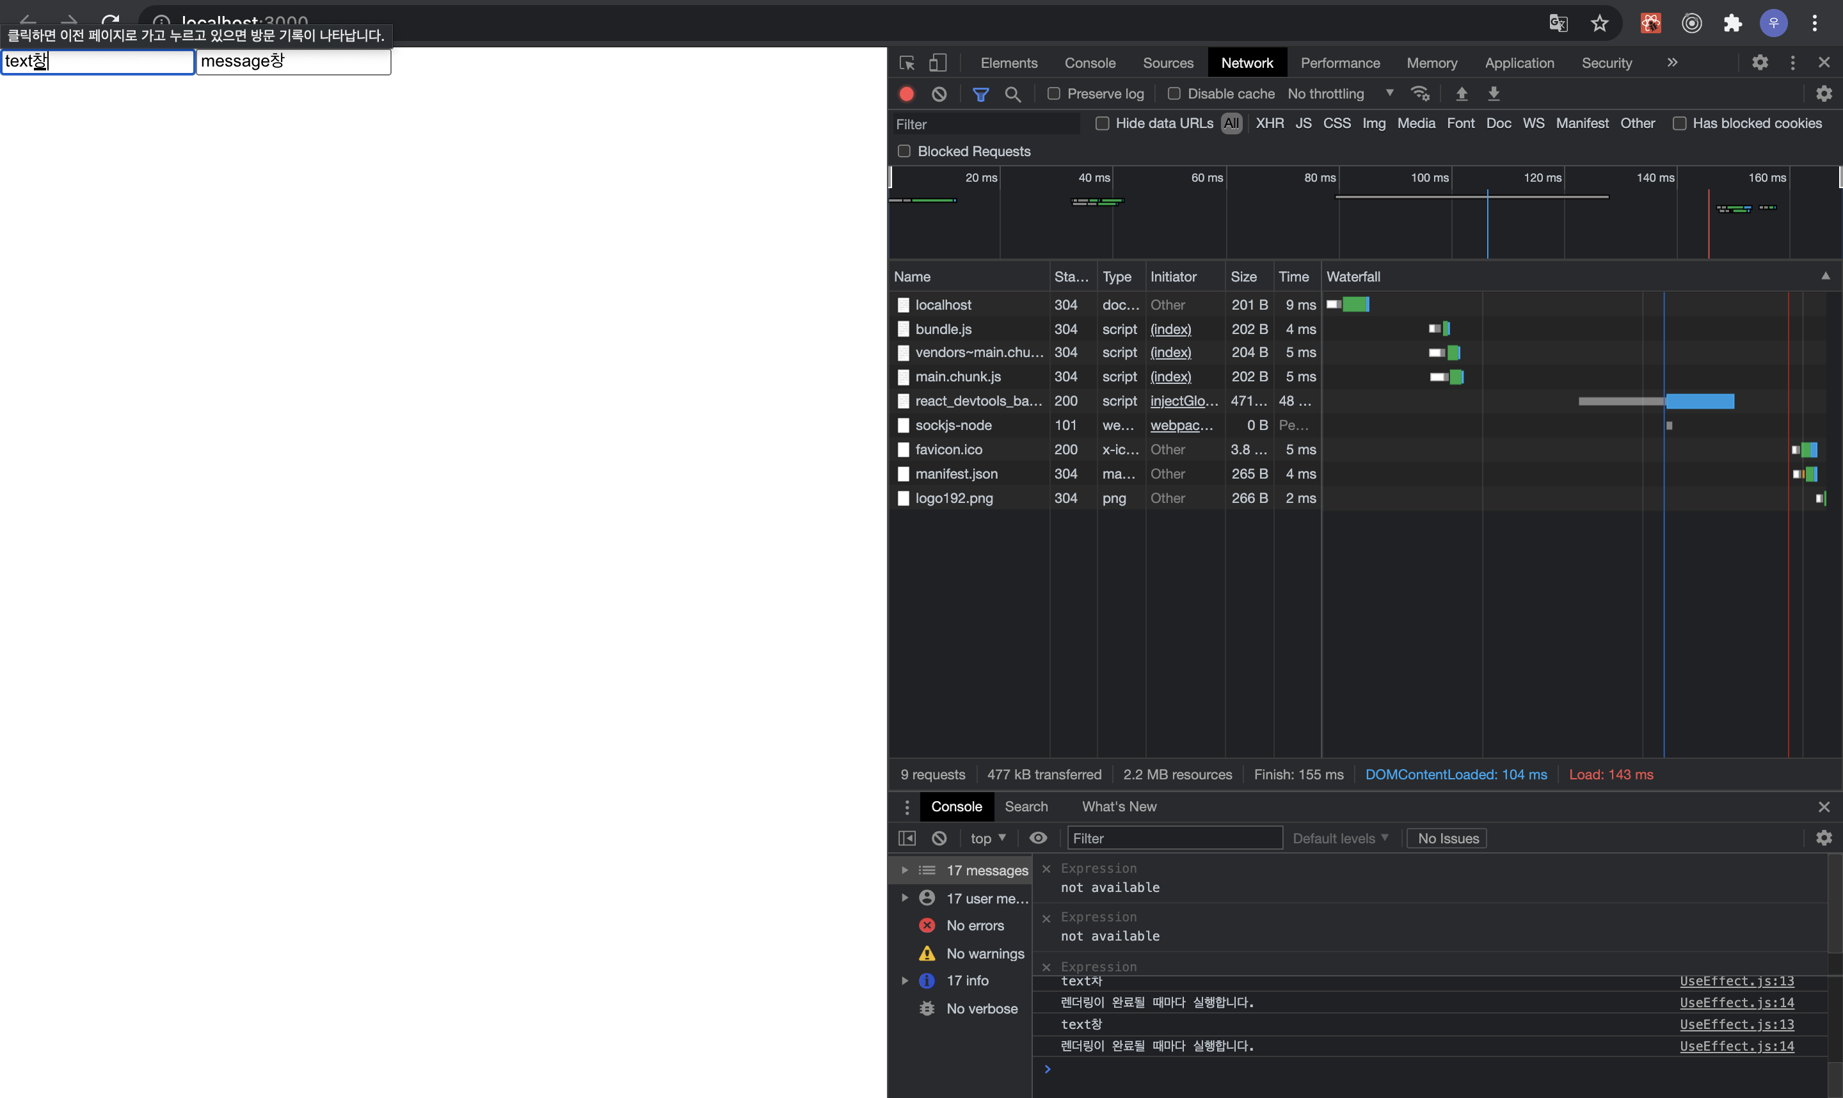Click the inspect element picker icon
This screenshot has width=1843, height=1098.
[907, 63]
